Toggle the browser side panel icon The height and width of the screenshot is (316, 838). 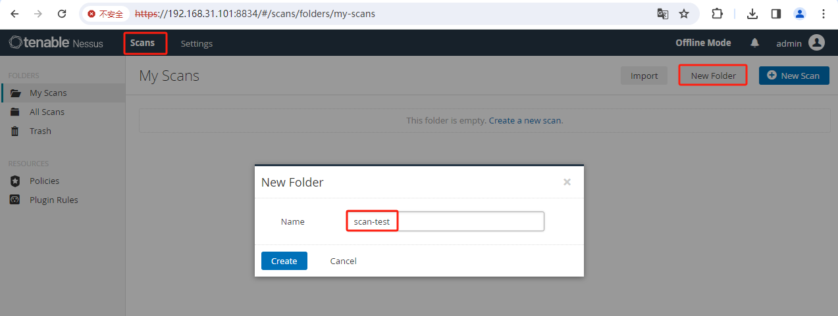[x=776, y=13]
